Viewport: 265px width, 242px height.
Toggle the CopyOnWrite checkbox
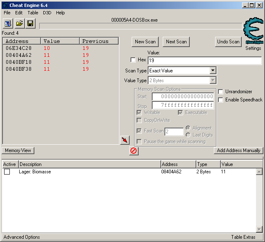point(139,120)
